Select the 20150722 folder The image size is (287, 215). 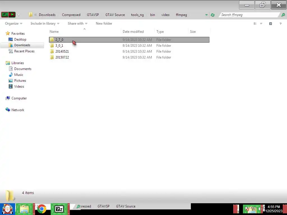point(129,57)
